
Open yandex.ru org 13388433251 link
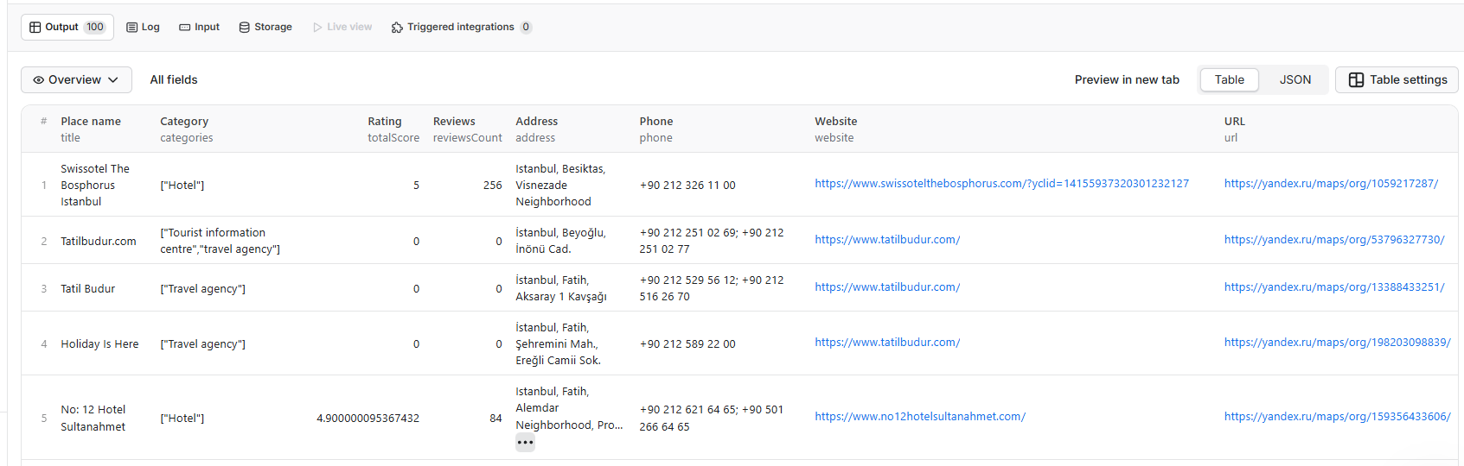click(1334, 287)
